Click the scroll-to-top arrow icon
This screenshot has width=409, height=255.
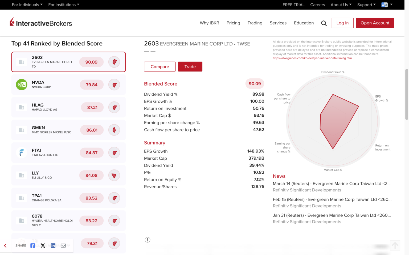[x=395, y=245]
